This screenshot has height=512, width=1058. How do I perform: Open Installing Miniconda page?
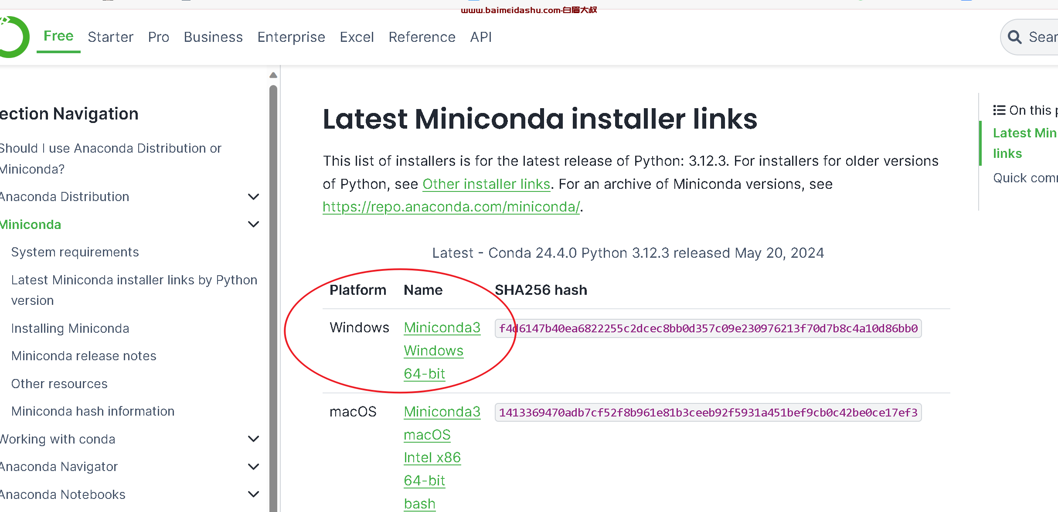click(70, 328)
